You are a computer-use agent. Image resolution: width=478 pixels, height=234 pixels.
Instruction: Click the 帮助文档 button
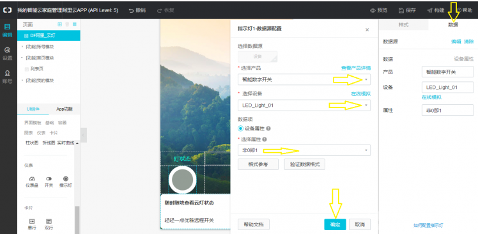[x=253, y=224]
